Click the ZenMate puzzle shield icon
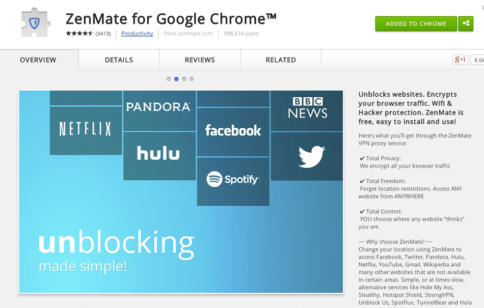Image resolution: width=484 pixels, height=308 pixels. tap(36, 23)
